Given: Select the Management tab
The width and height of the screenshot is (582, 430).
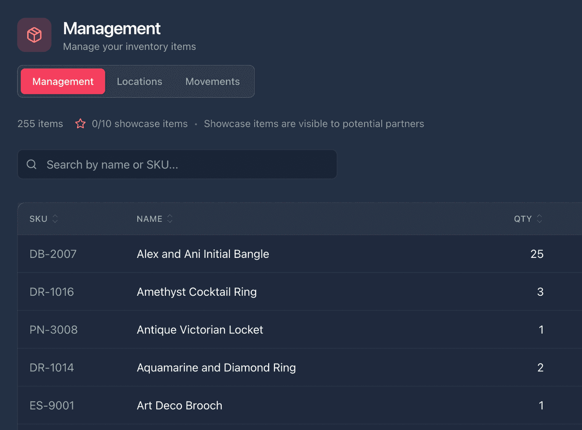Looking at the screenshot, I should pos(63,81).
